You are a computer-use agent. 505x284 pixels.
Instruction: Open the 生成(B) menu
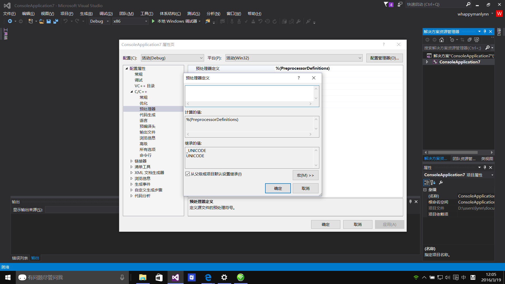coord(86,14)
